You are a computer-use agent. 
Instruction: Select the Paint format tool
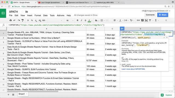click(22, 20)
